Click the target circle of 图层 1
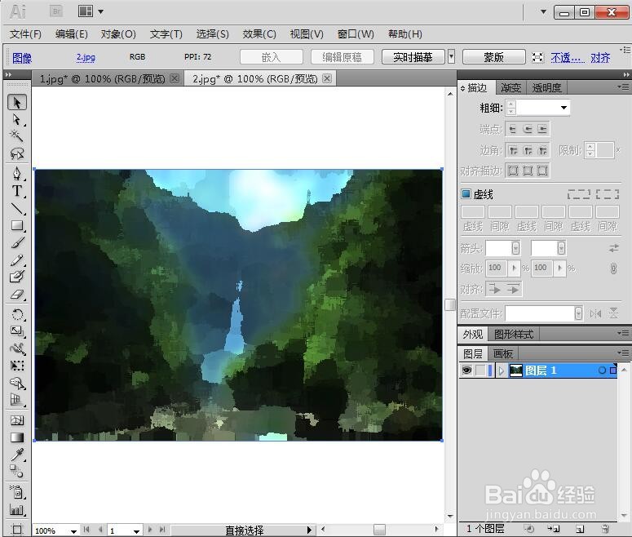Image resolution: width=632 pixels, height=537 pixels. click(x=602, y=371)
